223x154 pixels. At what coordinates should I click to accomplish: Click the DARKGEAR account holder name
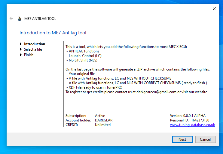pos(103,120)
